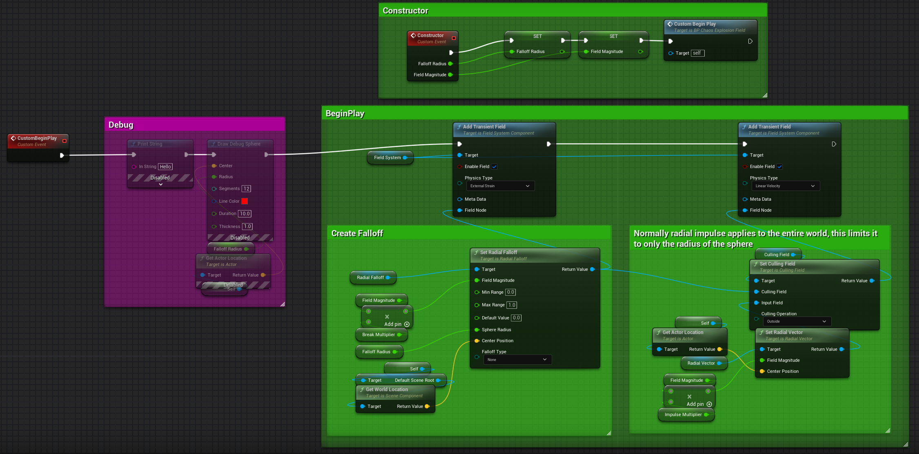Click the Impulse Multiplier variable output pin
Image resolution: width=919 pixels, height=454 pixels.
(706, 414)
